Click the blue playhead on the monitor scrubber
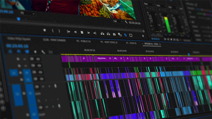The height and width of the screenshot is (119, 212). pyautogui.click(x=19, y=19)
